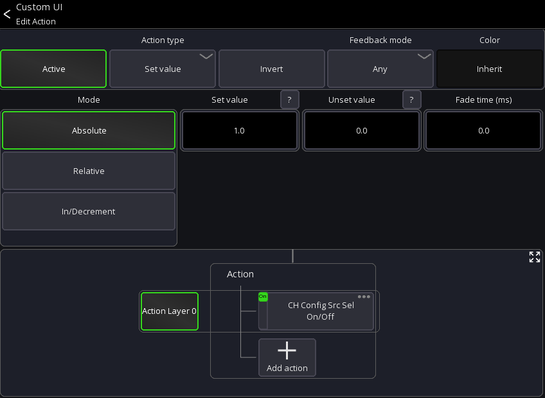This screenshot has height=398, width=545.
Task: Open the Set value help question mark
Action: 289,100
